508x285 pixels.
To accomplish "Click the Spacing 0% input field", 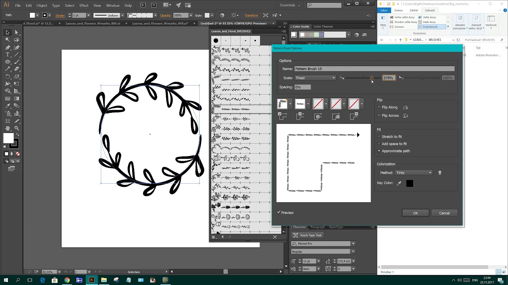I will click(x=303, y=87).
